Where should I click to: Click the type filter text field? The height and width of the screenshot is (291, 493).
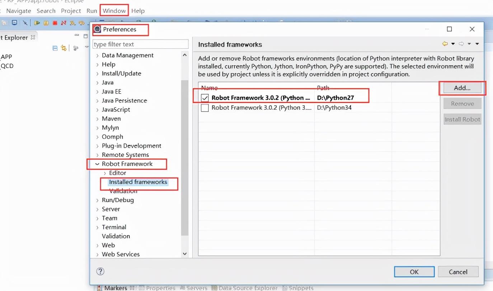pyautogui.click(x=140, y=44)
